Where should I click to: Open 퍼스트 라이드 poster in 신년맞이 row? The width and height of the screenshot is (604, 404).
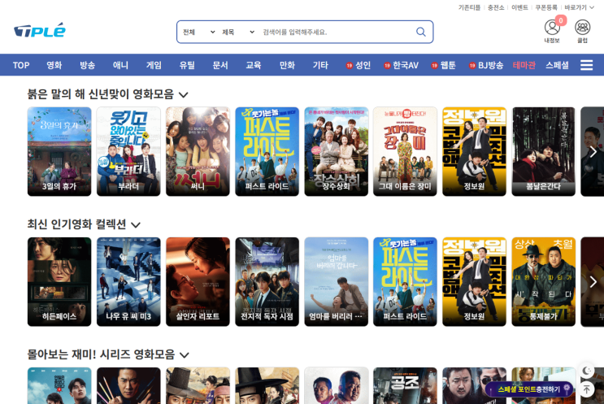(x=267, y=152)
